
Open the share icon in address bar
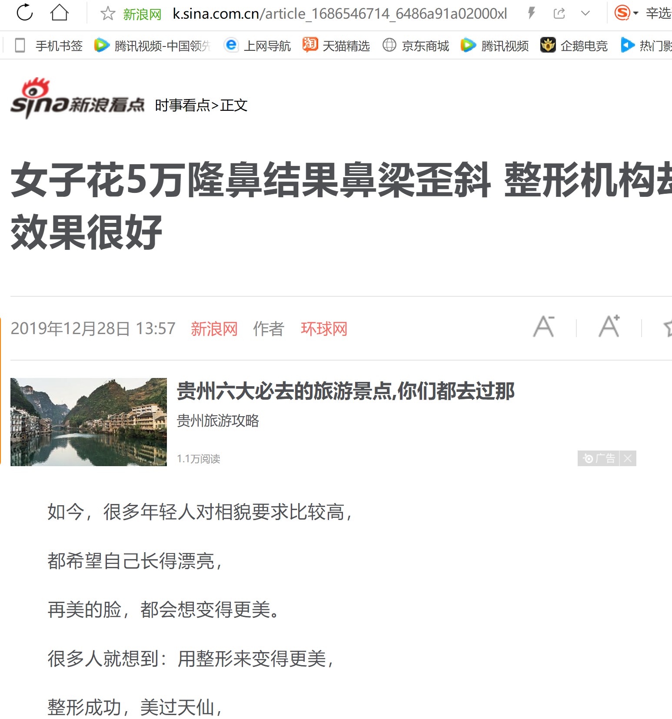pos(559,13)
